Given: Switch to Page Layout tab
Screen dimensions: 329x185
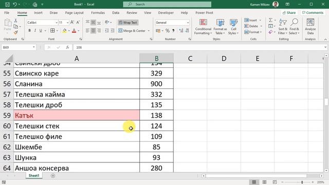Looking at the screenshot, I should pyautogui.click(x=74, y=13).
